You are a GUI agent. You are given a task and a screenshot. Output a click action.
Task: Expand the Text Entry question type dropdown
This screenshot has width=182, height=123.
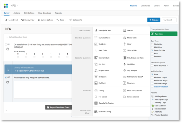tap(164, 34)
